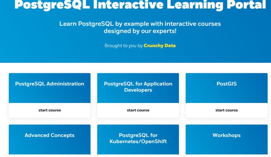Open the Crunchy Data link
The image size is (271, 157).
click(160, 46)
